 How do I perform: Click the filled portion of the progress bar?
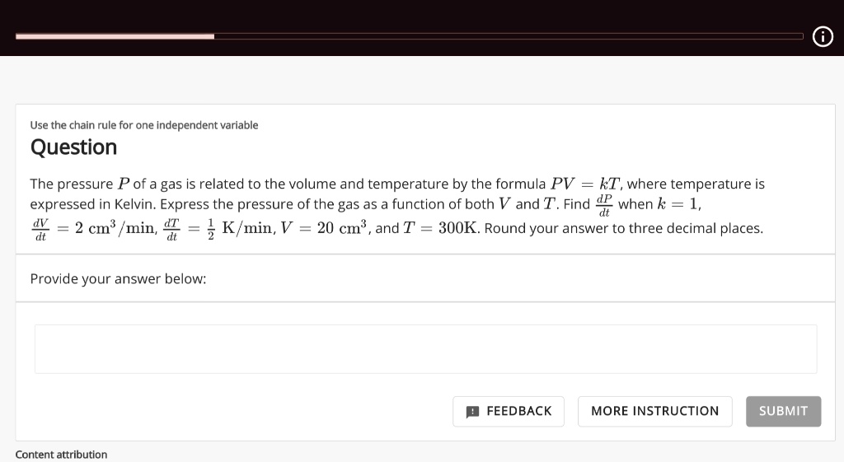coord(115,36)
